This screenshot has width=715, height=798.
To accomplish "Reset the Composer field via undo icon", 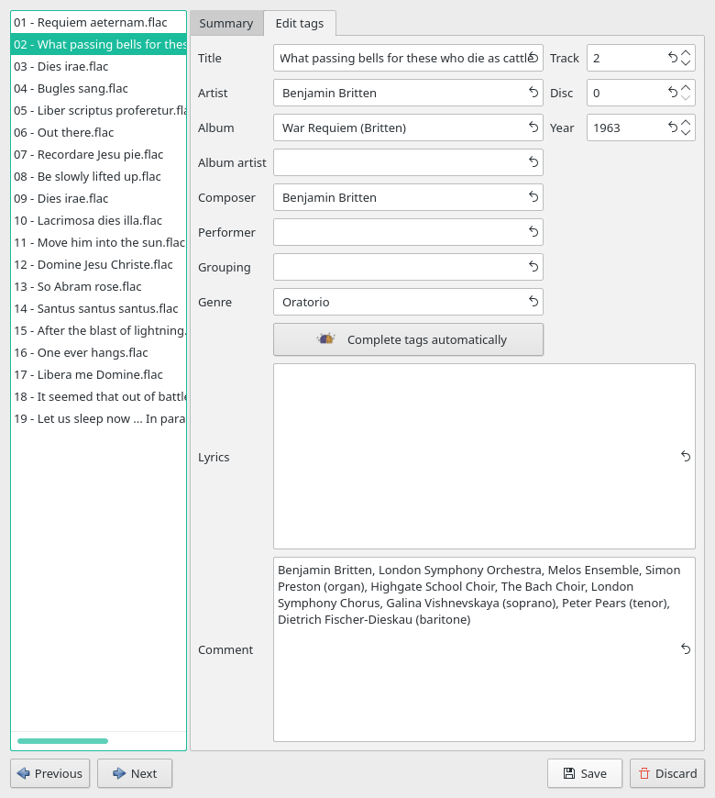I will tap(533, 197).
